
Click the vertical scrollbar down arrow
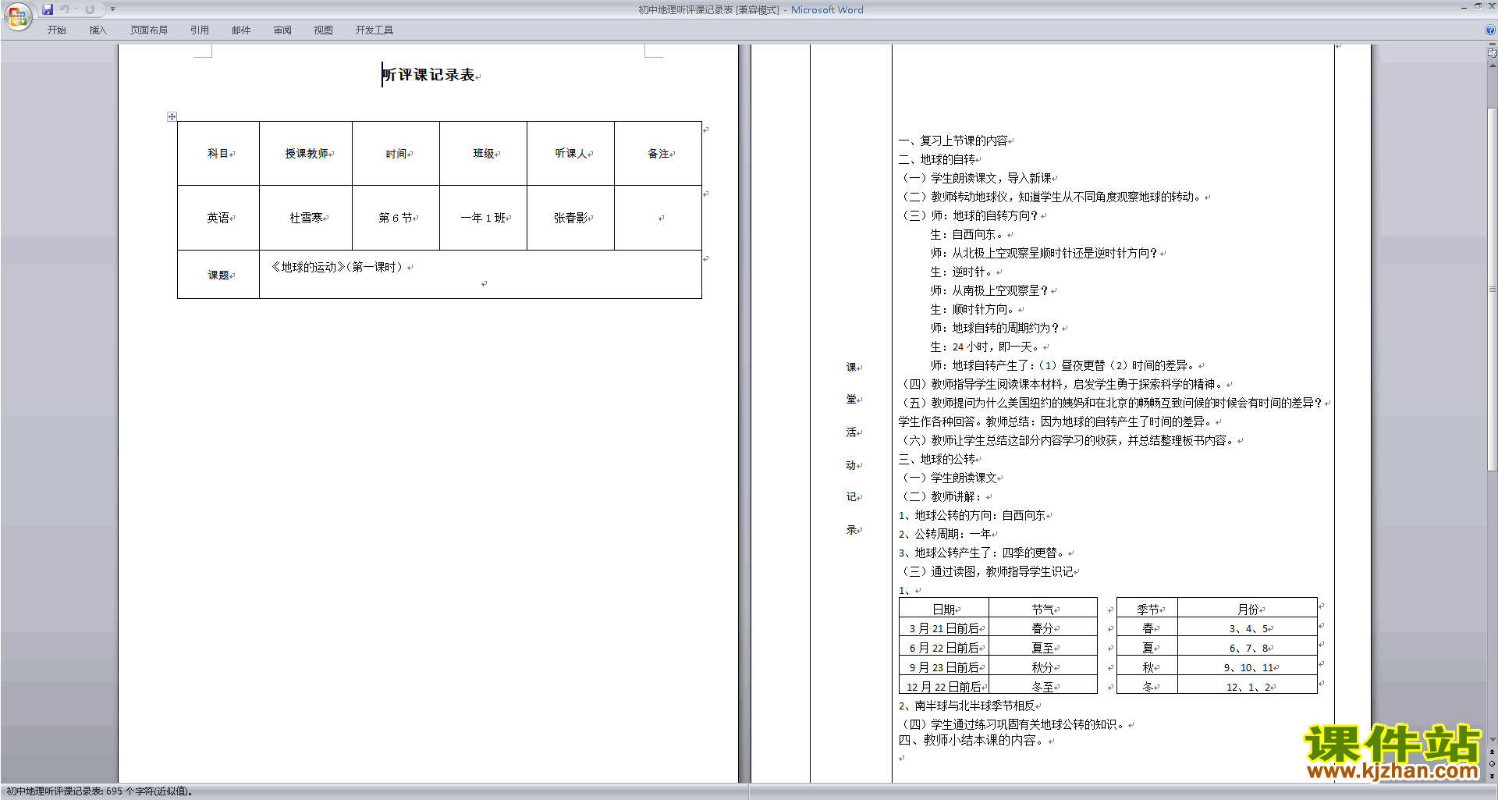click(1492, 740)
